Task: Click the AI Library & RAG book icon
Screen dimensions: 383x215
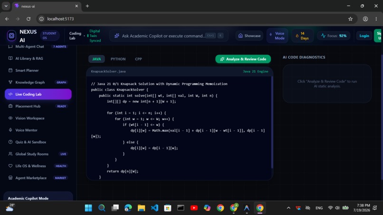Action: point(10,58)
